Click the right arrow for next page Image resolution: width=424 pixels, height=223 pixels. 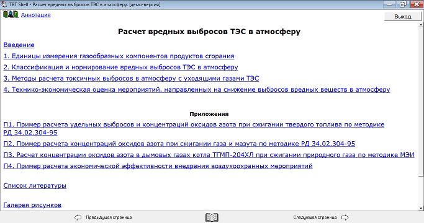(x=345, y=217)
